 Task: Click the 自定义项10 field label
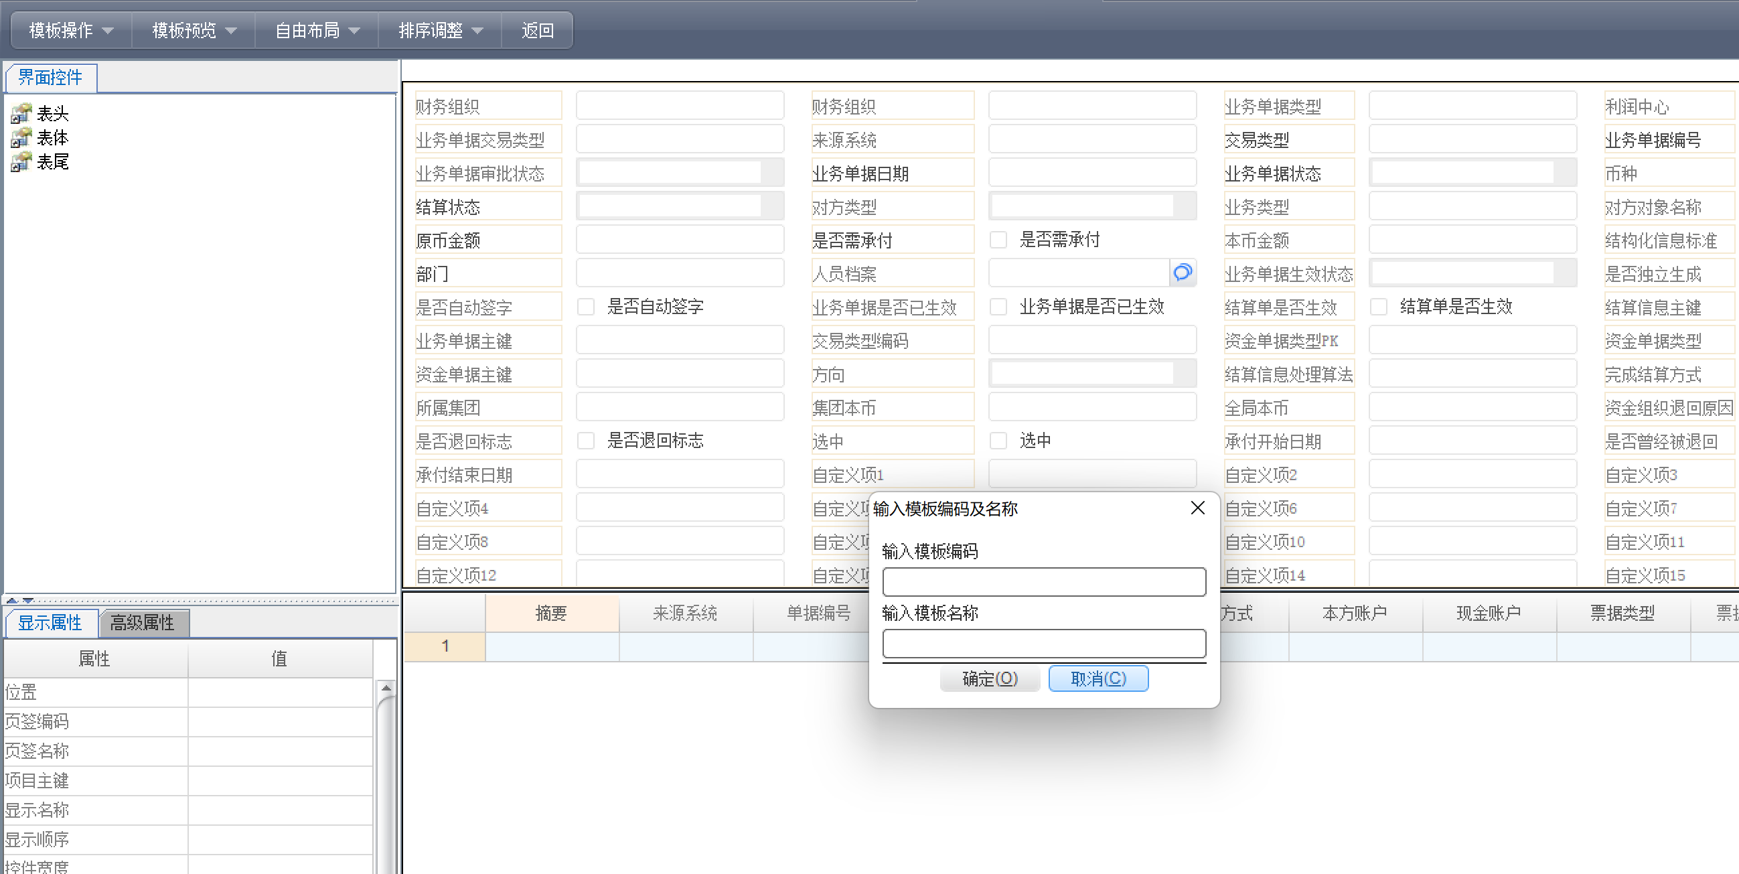[1289, 541]
